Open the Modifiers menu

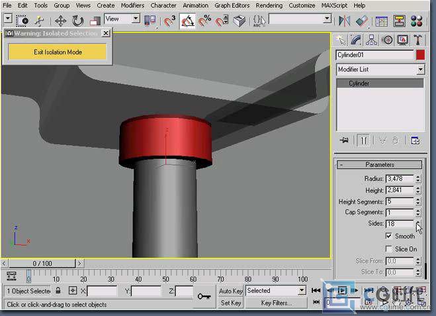pyautogui.click(x=132, y=5)
